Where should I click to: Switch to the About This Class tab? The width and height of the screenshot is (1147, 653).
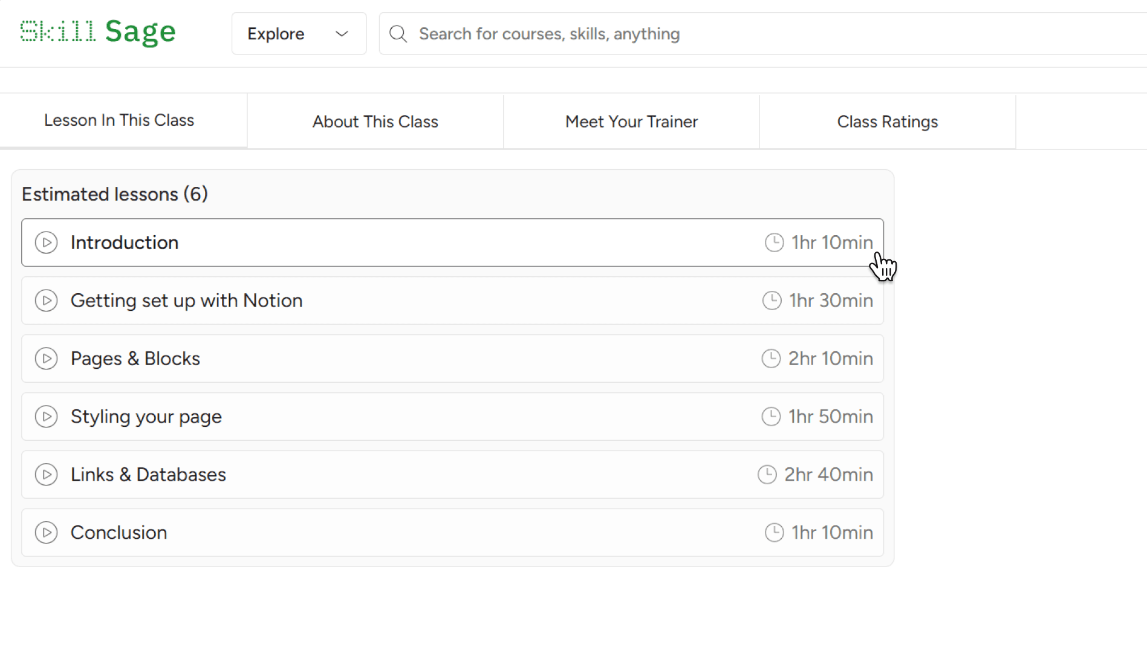point(375,121)
